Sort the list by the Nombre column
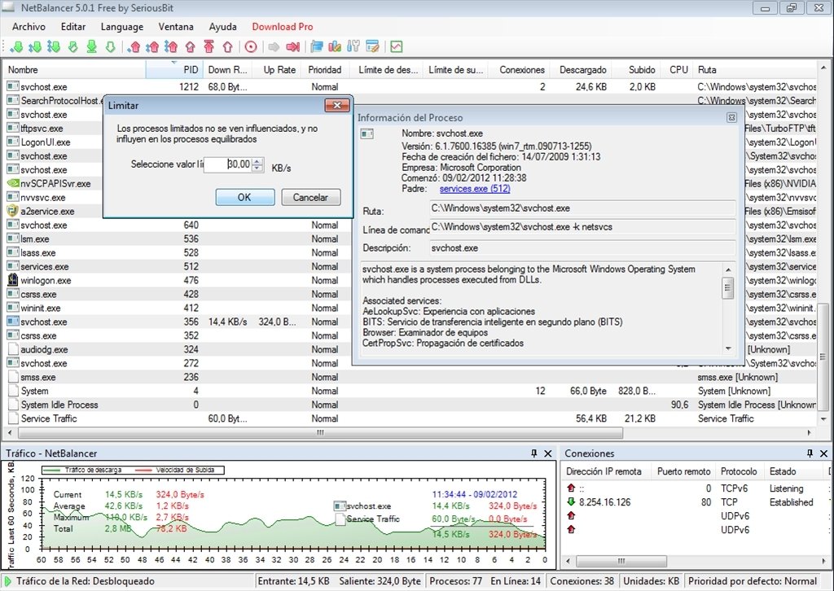This screenshot has height=591, width=834. 74,70
